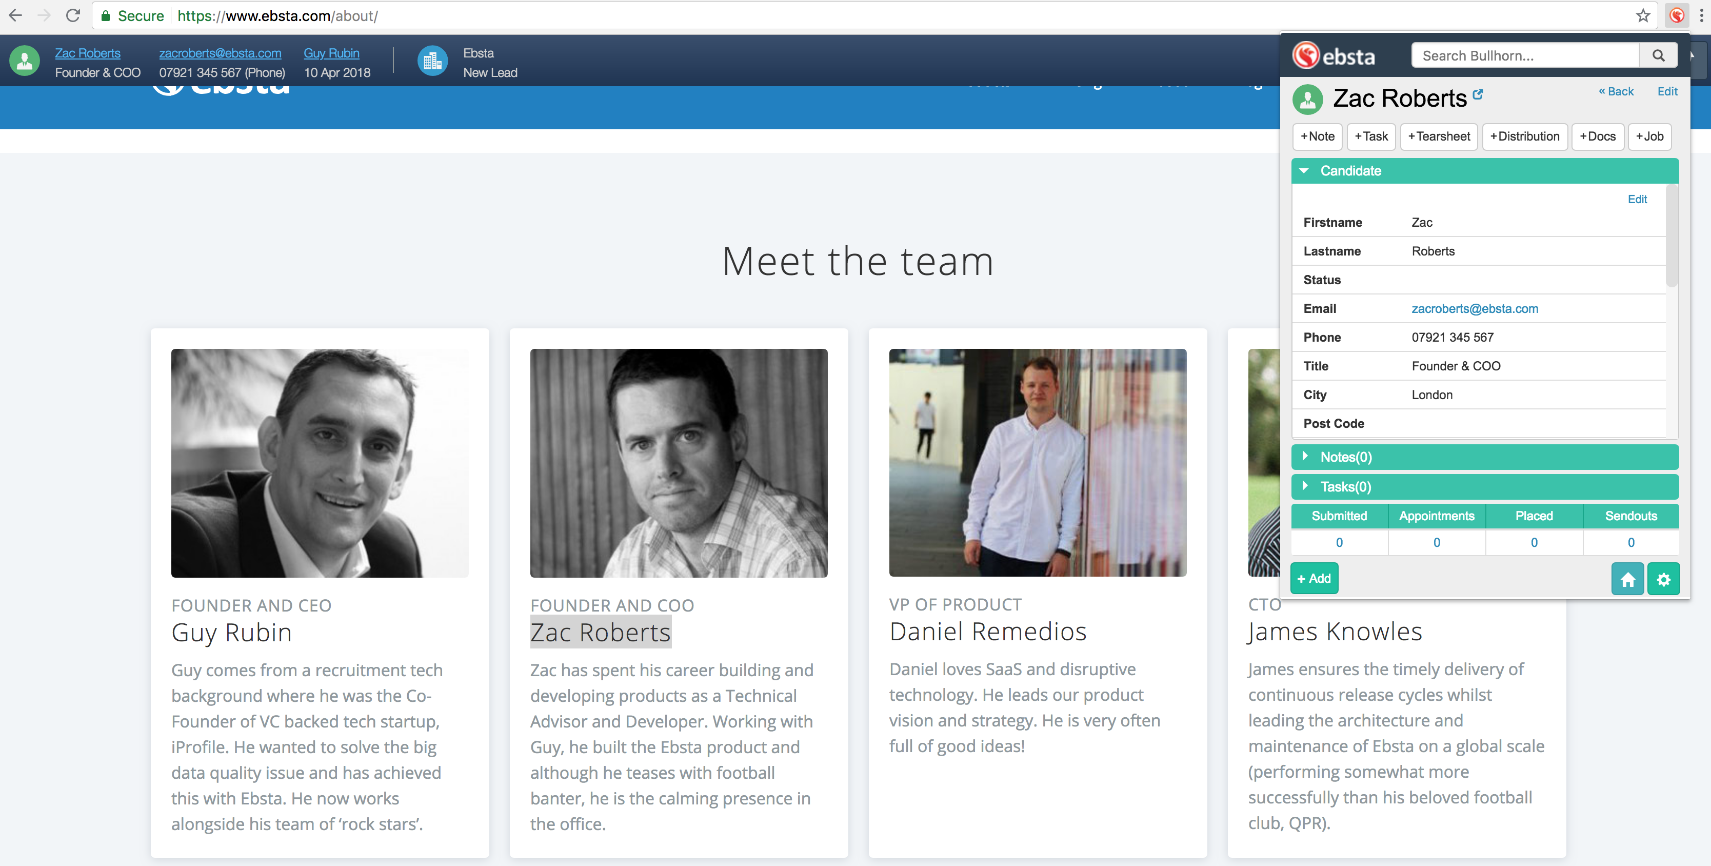Click the « Back link
The height and width of the screenshot is (866, 1711).
[1616, 91]
